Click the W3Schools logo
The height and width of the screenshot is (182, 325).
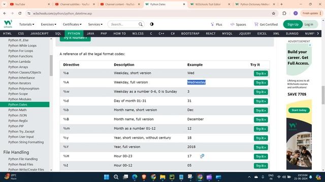coord(8,24)
